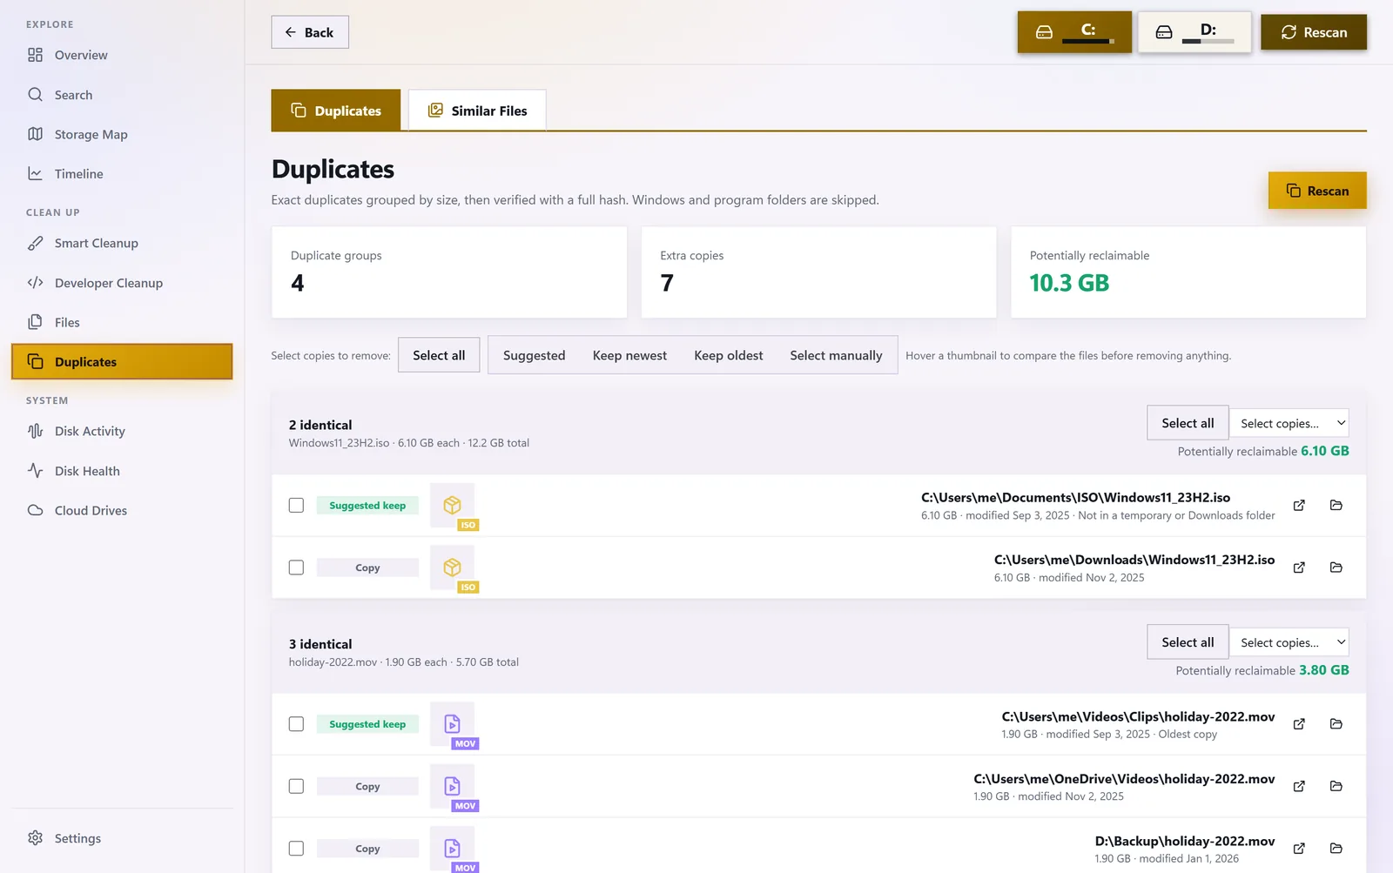This screenshot has height=873, width=1393.
Task: Switch to the D: drive
Action: (1194, 32)
